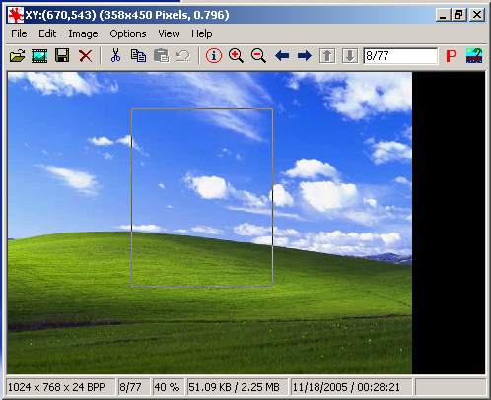The image size is (491, 400).
Task: Click status text 51.09 KB / 2.25 MB
Action: tap(234, 387)
